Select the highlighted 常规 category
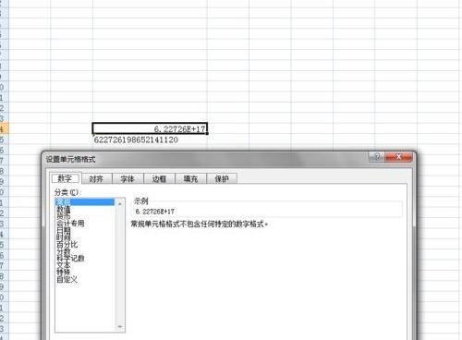This screenshot has height=340, width=462. 85,202
